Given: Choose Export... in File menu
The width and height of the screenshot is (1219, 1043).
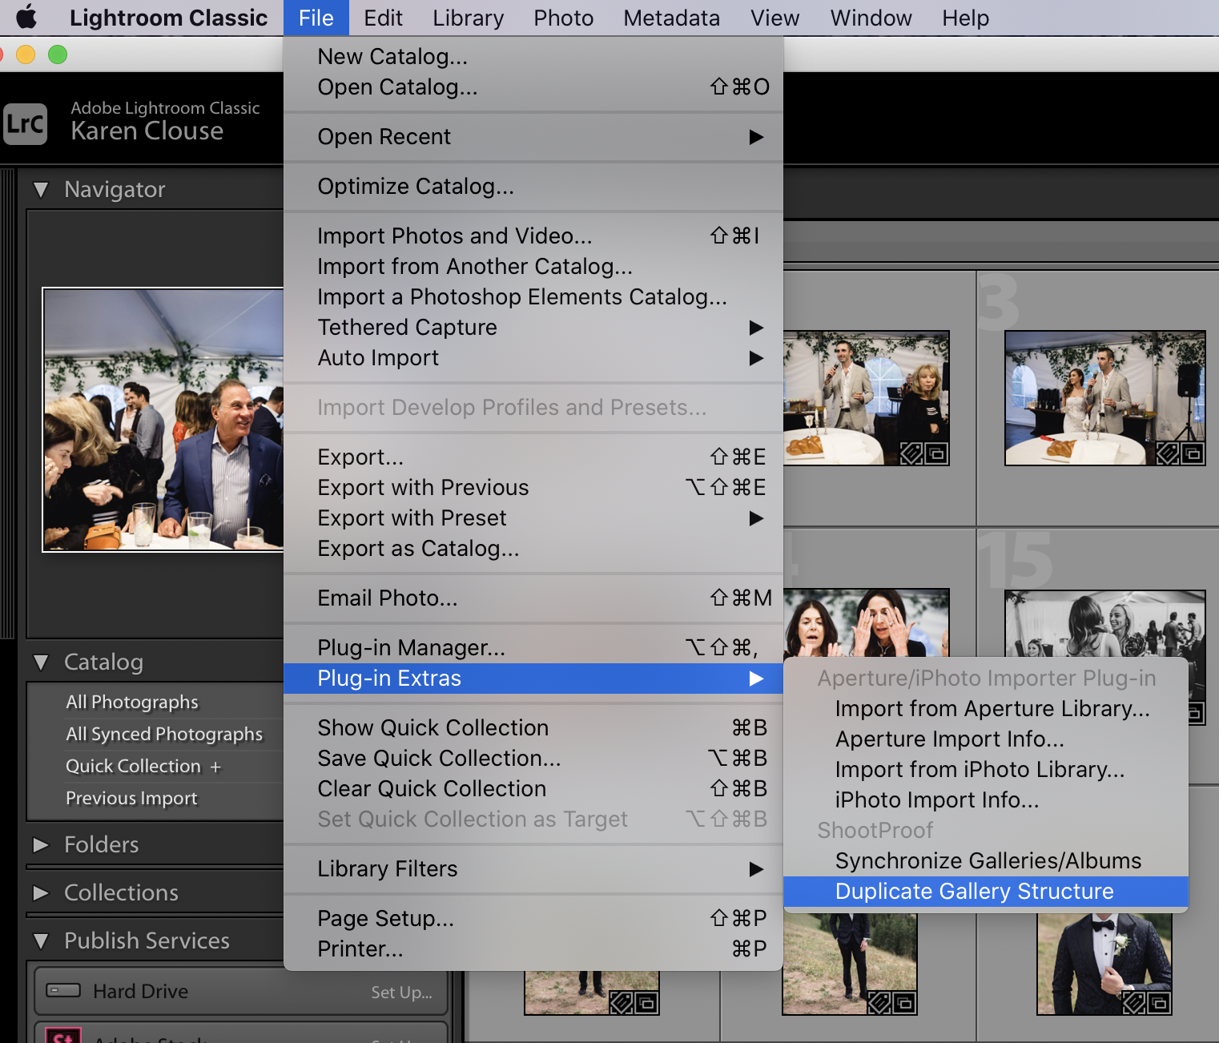Looking at the screenshot, I should [533, 457].
